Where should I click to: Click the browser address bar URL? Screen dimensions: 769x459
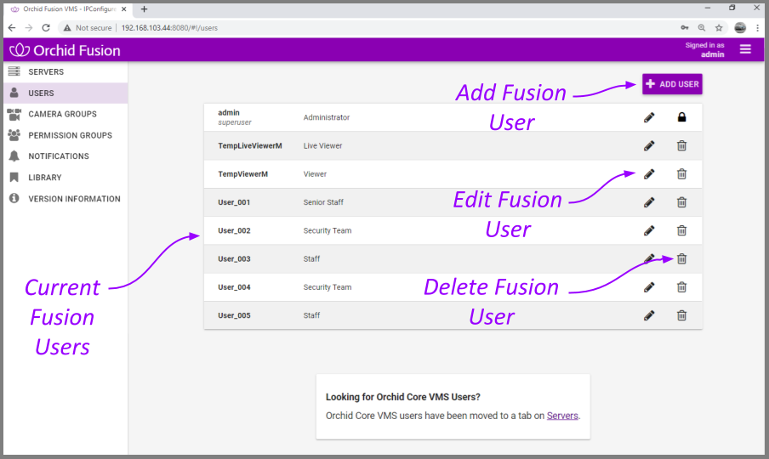(169, 28)
